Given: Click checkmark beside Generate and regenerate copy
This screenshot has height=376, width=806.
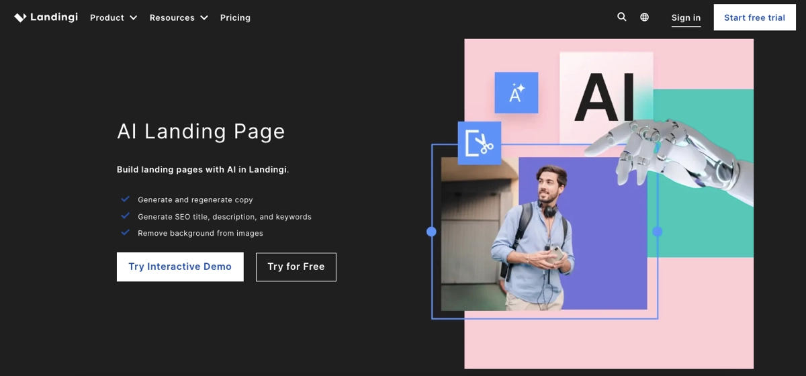Looking at the screenshot, I should click(125, 199).
